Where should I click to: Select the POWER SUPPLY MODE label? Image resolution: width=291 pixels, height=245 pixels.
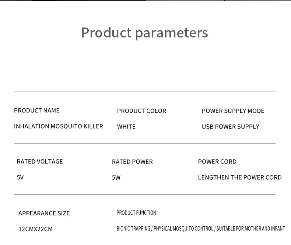click(x=233, y=111)
